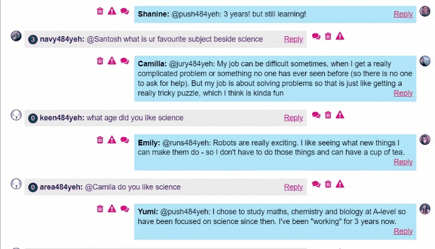Reply to keen484yeh's science age question
Screen dimensions: 435x249
[x=293, y=118]
